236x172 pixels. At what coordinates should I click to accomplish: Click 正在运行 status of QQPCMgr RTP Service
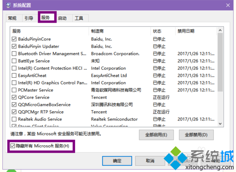[161, 112]
